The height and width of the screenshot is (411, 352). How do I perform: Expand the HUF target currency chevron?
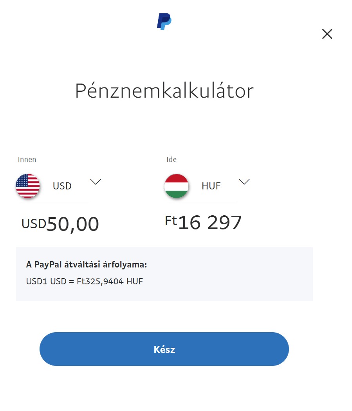pyautogui.click(x=244, y=182)
